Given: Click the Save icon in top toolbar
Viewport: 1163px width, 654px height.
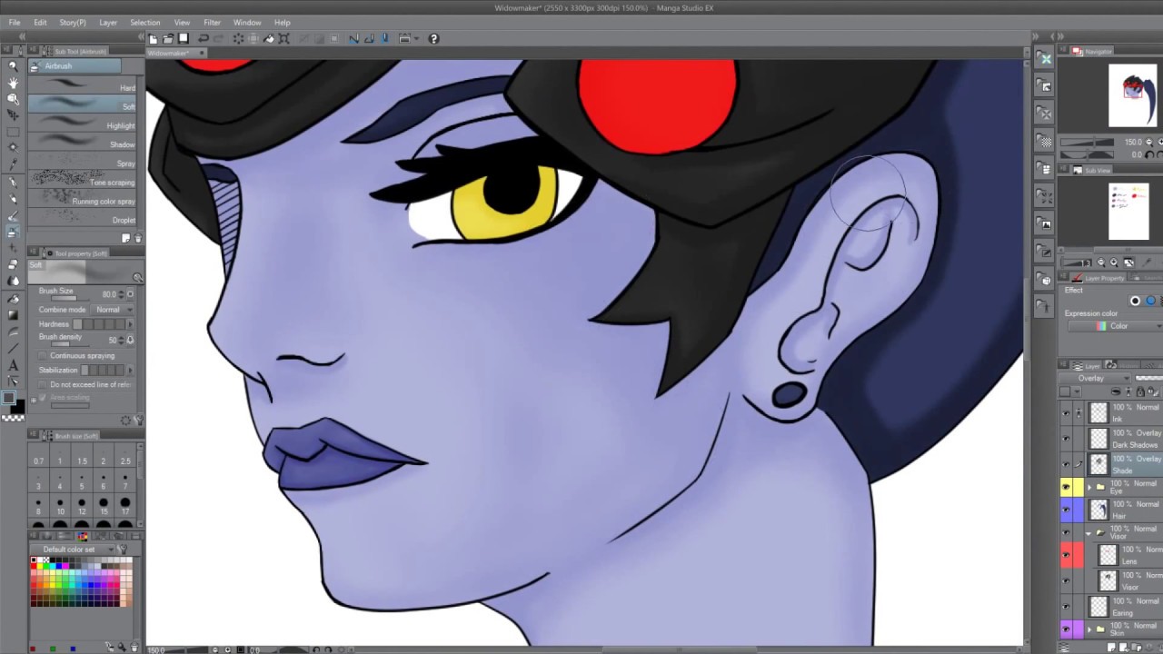Looking at the screenshot, I should tap(183, 38).
